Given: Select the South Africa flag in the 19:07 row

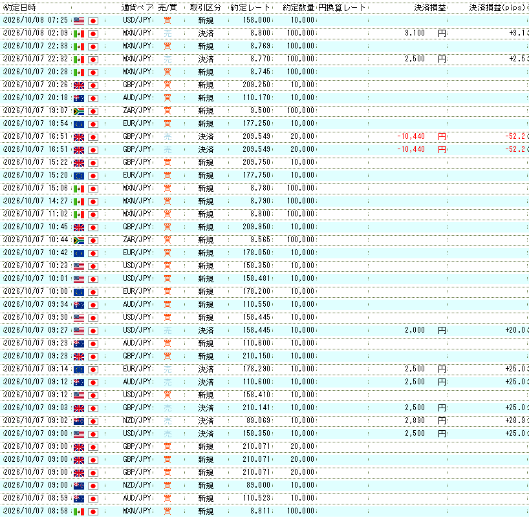Looking at the screenshot, I should [x=79, y=111].
